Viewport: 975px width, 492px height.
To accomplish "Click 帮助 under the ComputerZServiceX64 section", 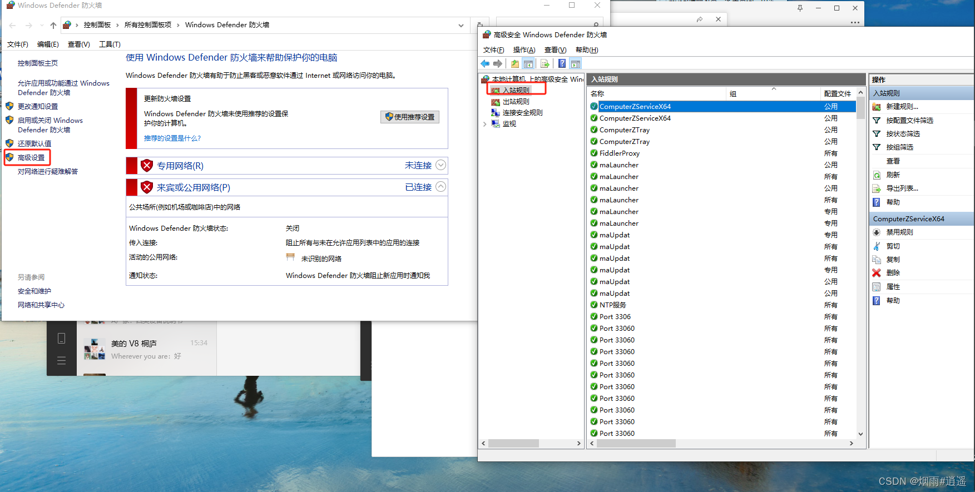I will (893, 301).
